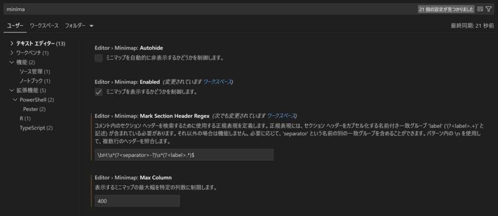Enable the Minimap Autohide checkbox
This screenshot has width=498, height=216.
(x=99, y=58)
